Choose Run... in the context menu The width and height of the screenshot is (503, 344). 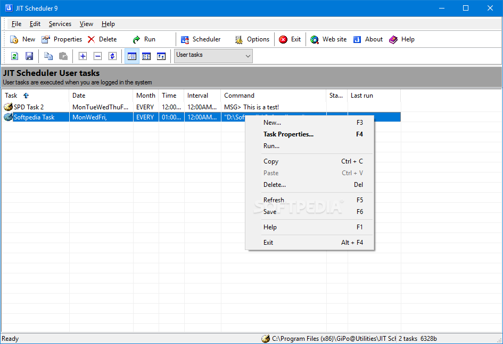coord(310,146)
